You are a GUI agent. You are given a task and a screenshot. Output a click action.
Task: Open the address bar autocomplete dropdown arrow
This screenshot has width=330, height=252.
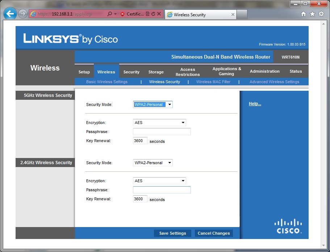(115, 14)
